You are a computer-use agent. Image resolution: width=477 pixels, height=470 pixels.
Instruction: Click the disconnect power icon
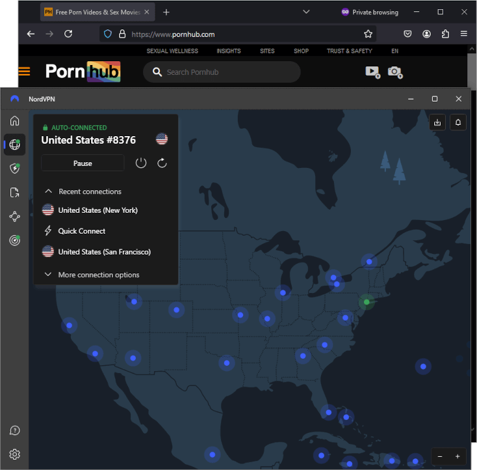[141, 163]
